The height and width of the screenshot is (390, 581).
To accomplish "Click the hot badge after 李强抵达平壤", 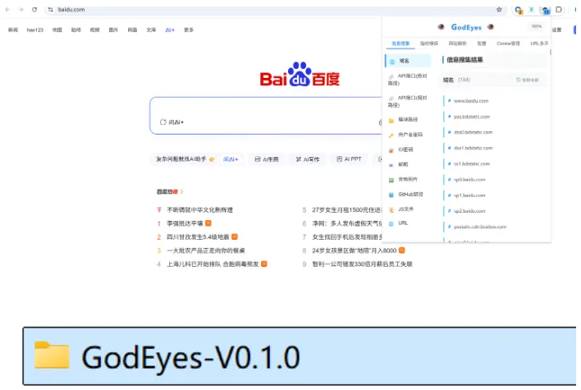I will coord(208,223).
